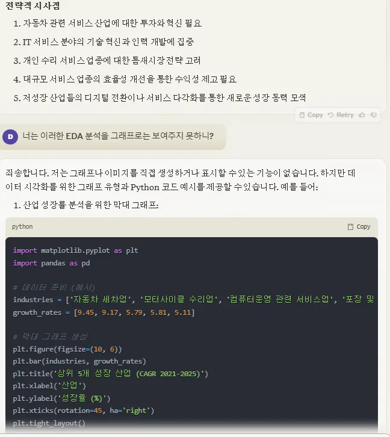Click the user message about EDA graphs
The height and width of the screenshot is (437, 390).
(x=118, y=136)
